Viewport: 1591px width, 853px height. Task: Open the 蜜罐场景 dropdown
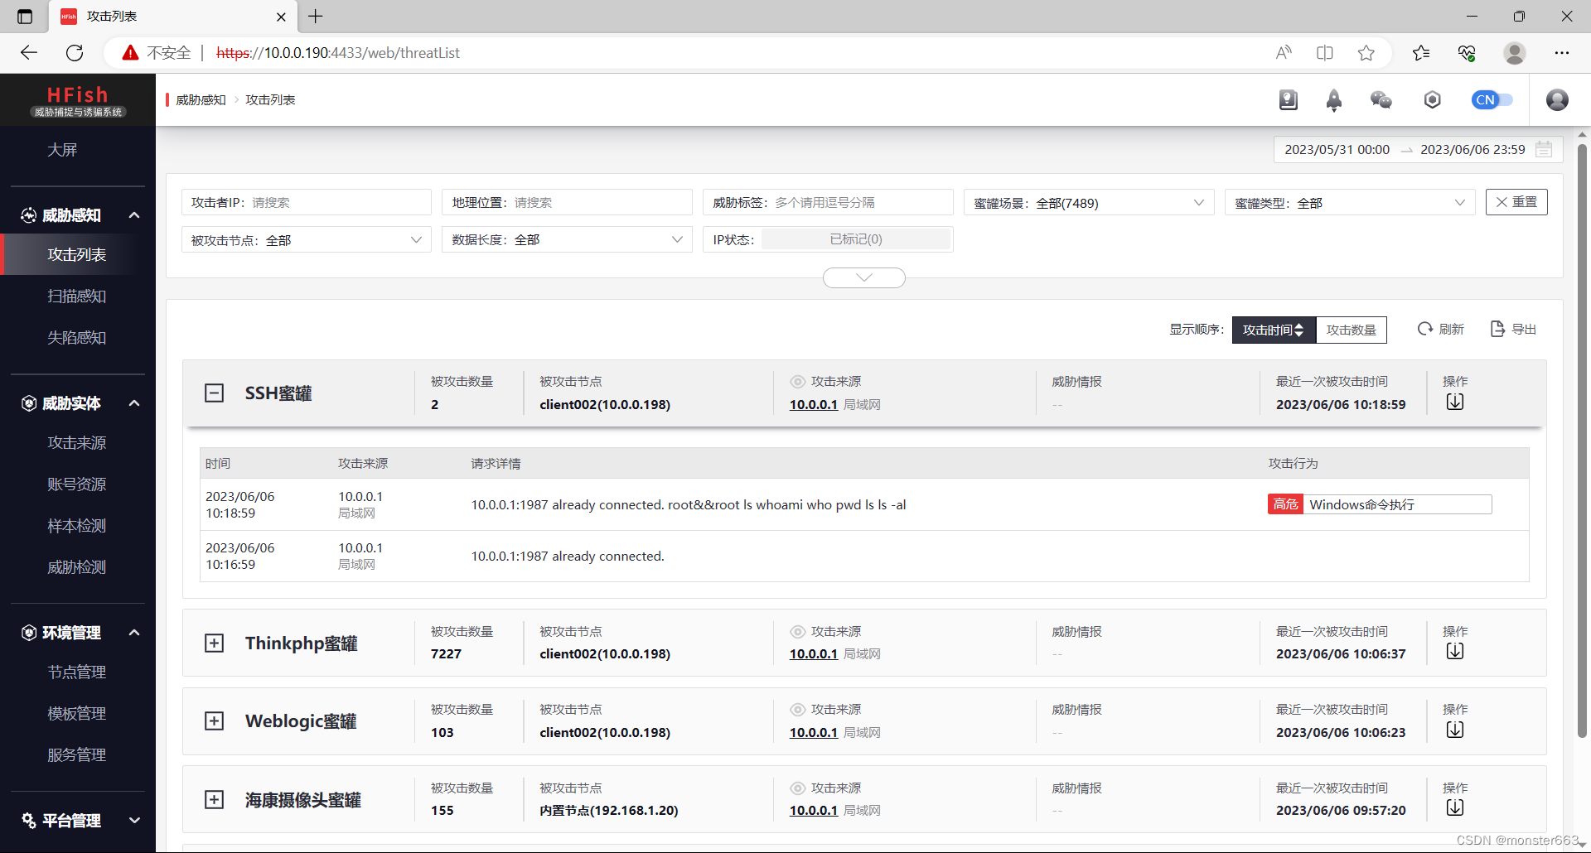click(1089, 203)
